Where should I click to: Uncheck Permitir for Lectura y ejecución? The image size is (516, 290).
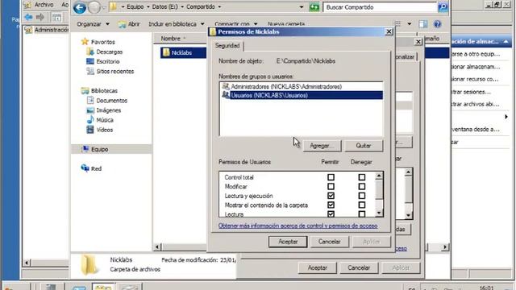click(x=331, y=196)
